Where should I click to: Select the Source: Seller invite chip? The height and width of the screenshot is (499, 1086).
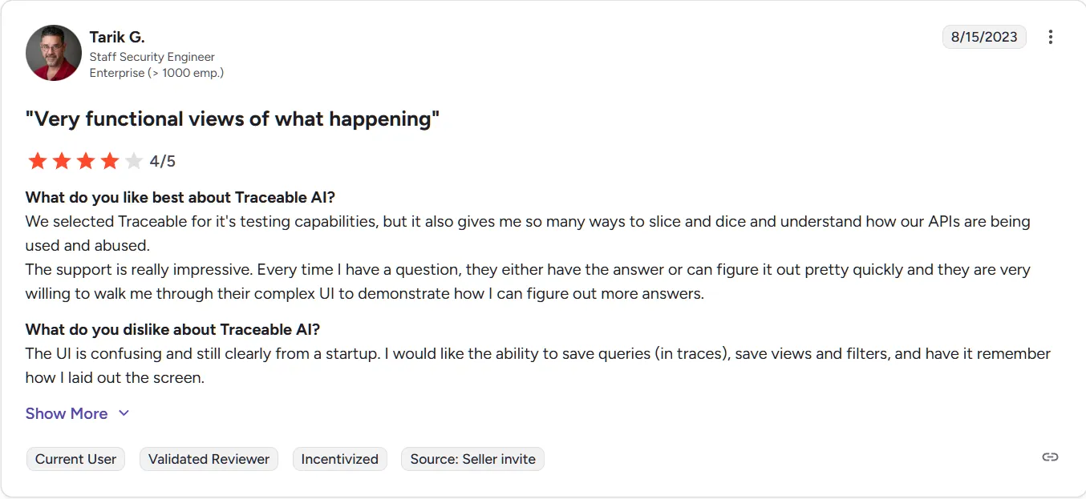472,459
